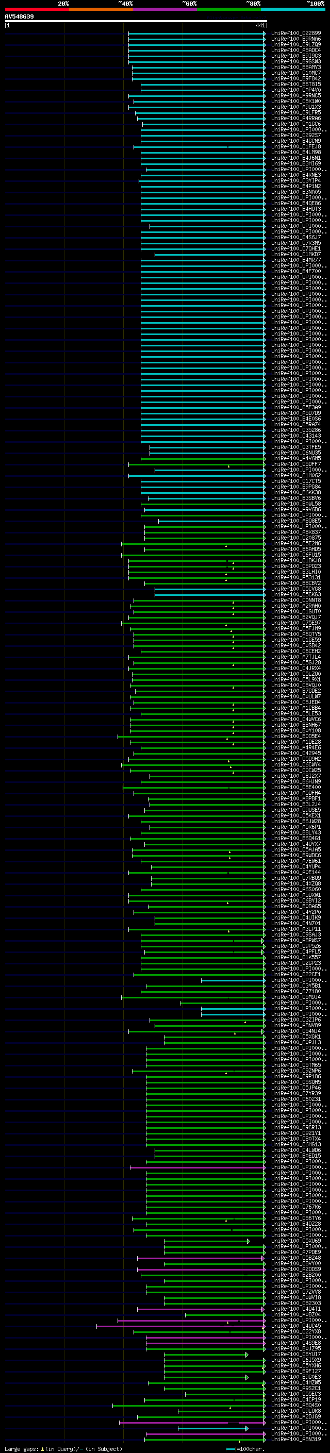The height and width of the screenshot is (1453, 330).
Task: Click the query end position label 441
Action: click(260, 25)
